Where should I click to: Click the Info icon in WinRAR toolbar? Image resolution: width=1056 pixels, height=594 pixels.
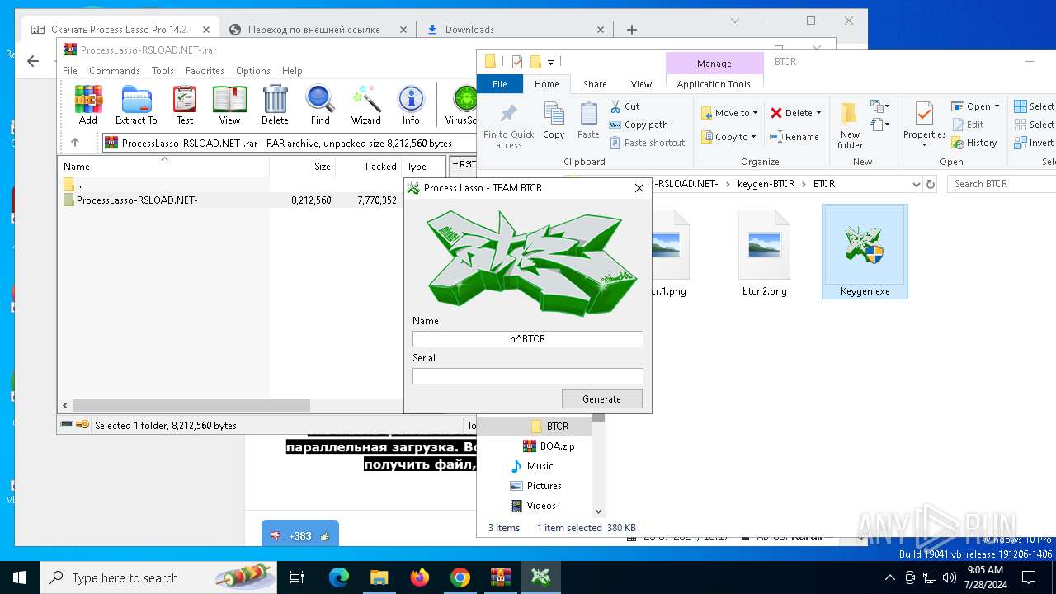click(411, 105)
